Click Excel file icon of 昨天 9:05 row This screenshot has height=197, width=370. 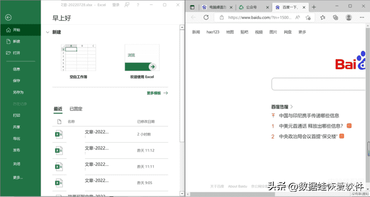tap(59, 183)
